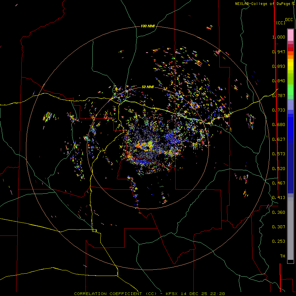Image resolution: width=296 pixels, height=296 pixels.
Task: Click the 0.947 scale value
Action: pos(279,52)
